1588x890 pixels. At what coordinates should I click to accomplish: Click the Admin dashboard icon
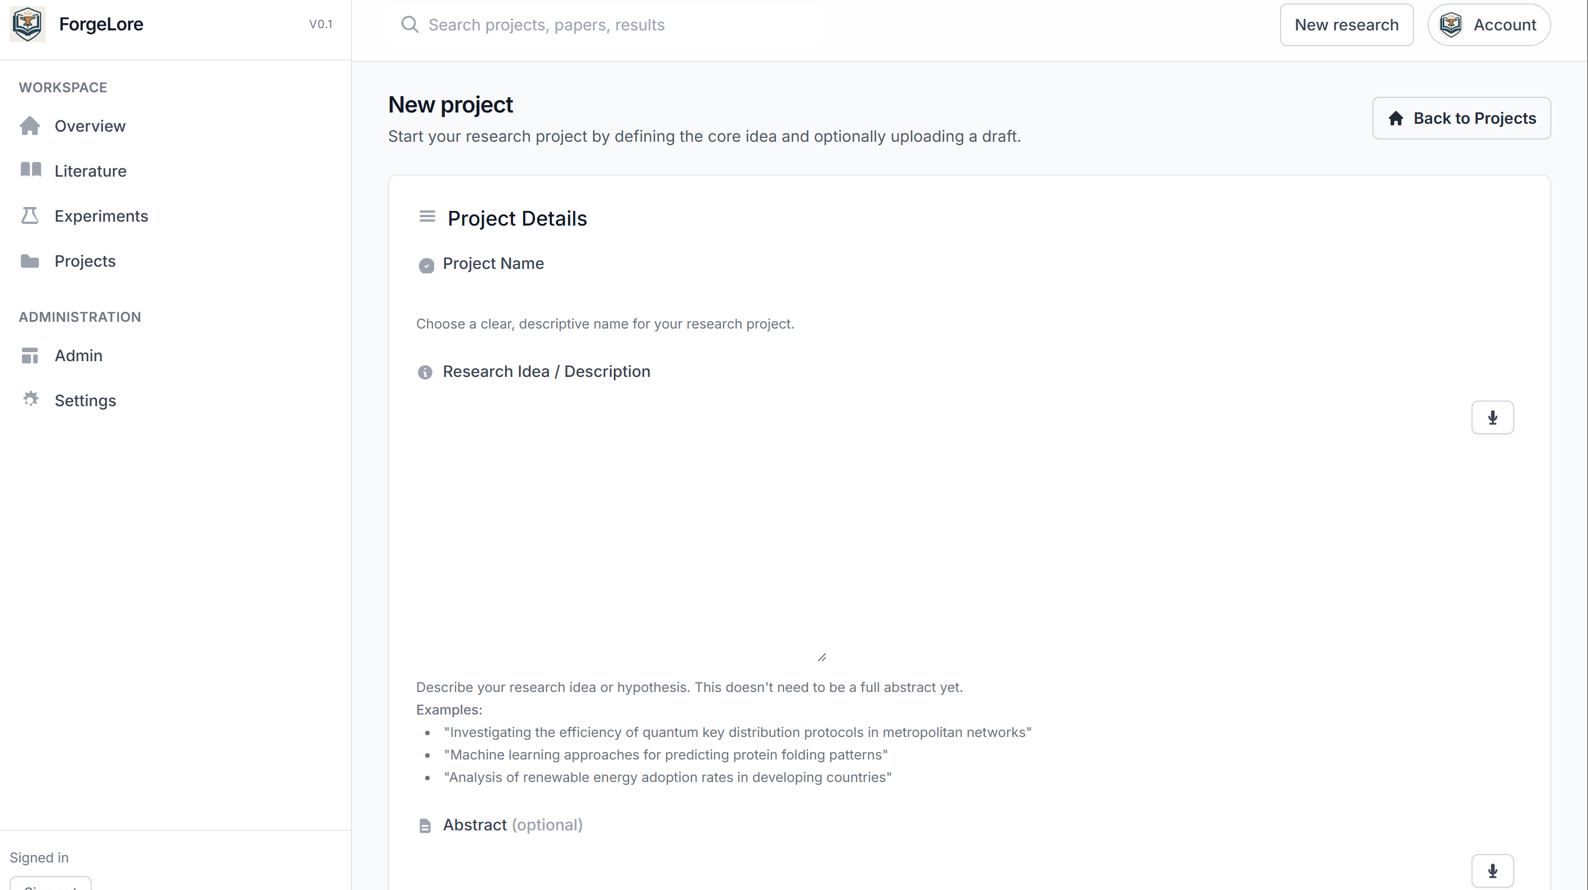30,356
